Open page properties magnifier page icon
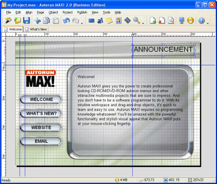Viewport: 217px width, 184px height. (x=171, y=20)
